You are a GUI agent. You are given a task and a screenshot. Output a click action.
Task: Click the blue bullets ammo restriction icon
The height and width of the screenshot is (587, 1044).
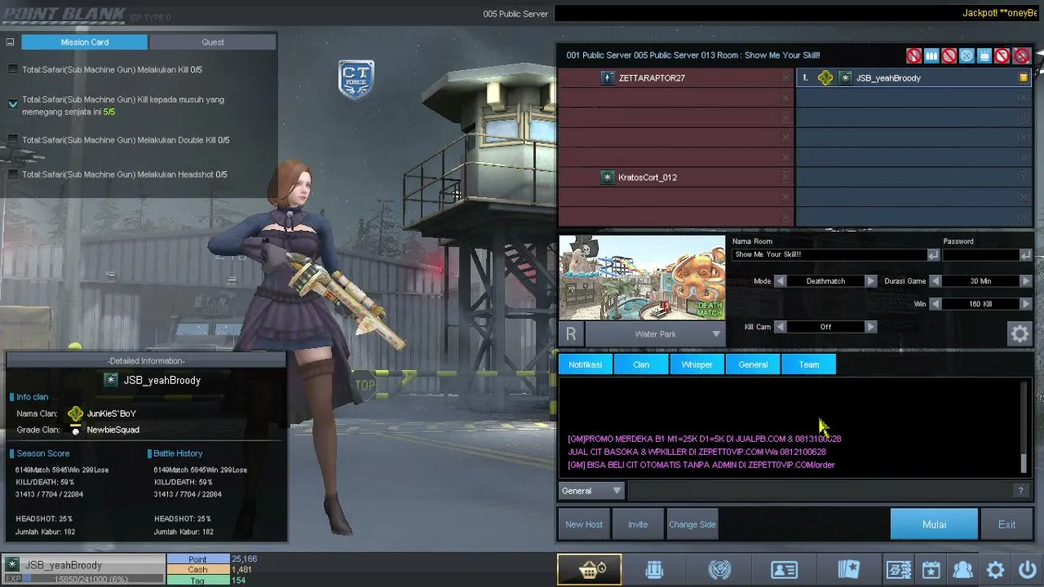coord(931,55)
